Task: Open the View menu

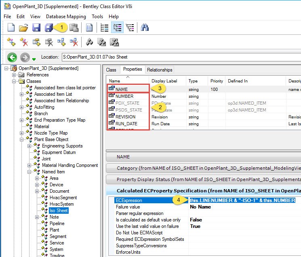Action: tap(35, 17)
